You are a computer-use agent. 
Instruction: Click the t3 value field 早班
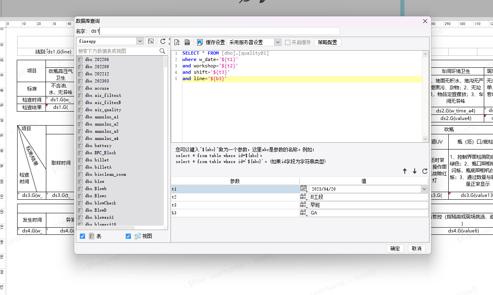[368, 205]
